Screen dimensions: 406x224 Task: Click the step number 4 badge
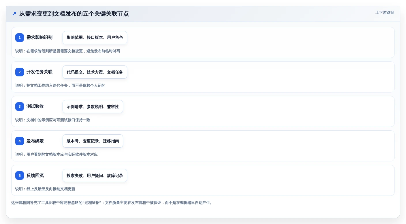pyautogui.click(x=20, y=141)
